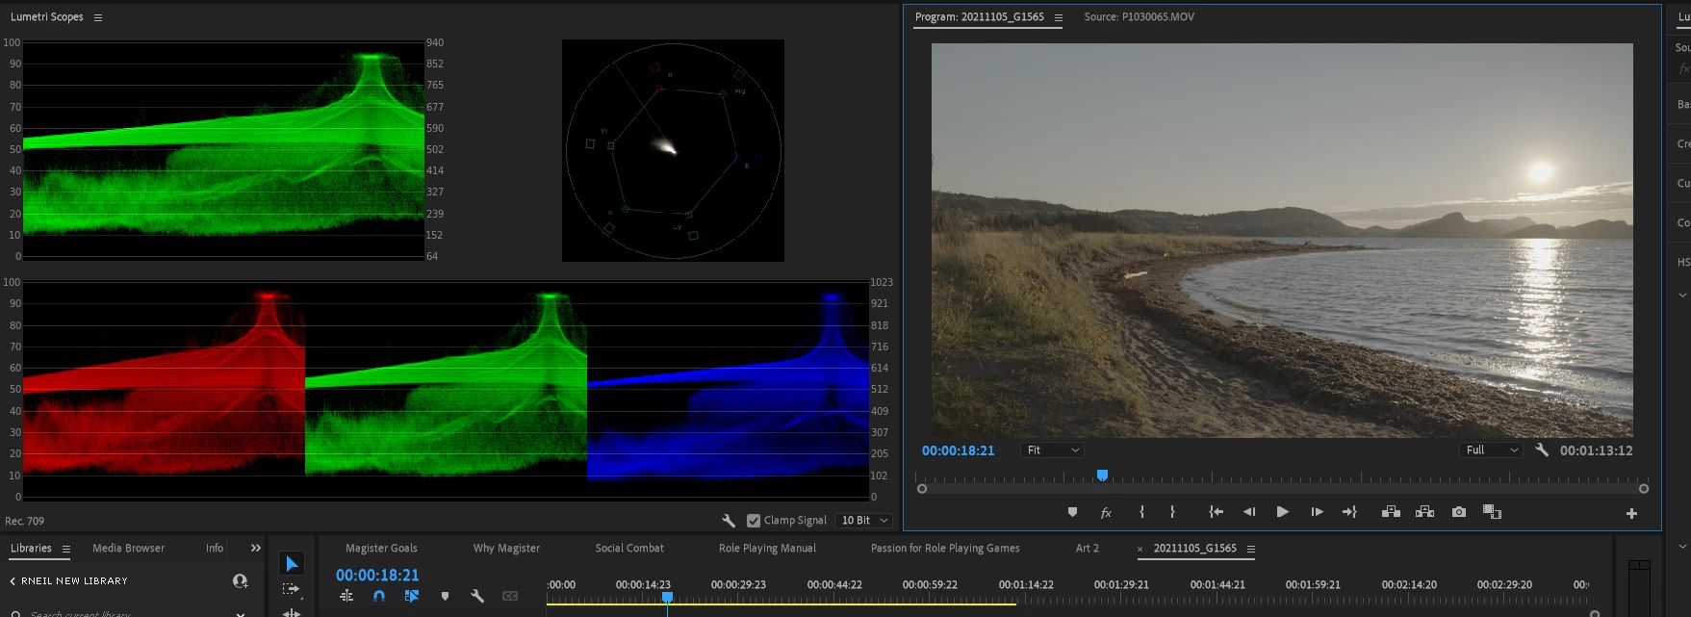Toggle the timeline captions CC button
The height and width of the screenshot is (617, 1691).
(x=510, y=597)
